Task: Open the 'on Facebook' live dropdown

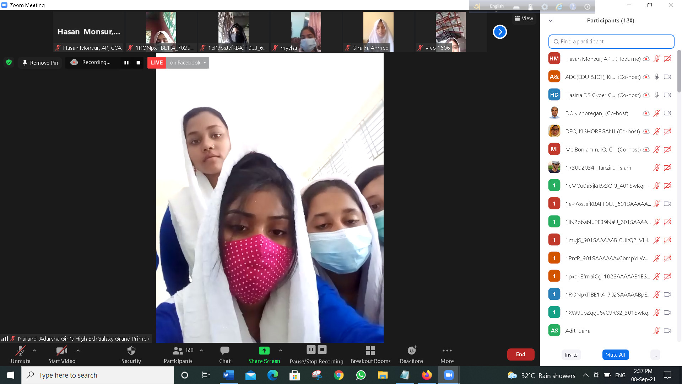Action: (x=188, y=63)
